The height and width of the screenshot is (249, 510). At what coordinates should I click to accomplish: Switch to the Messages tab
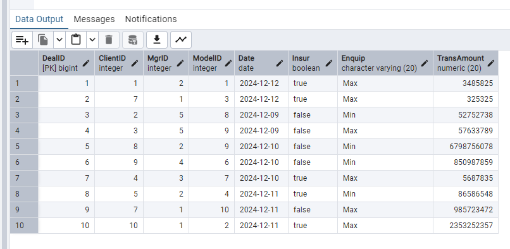click(x=94, y=19)
